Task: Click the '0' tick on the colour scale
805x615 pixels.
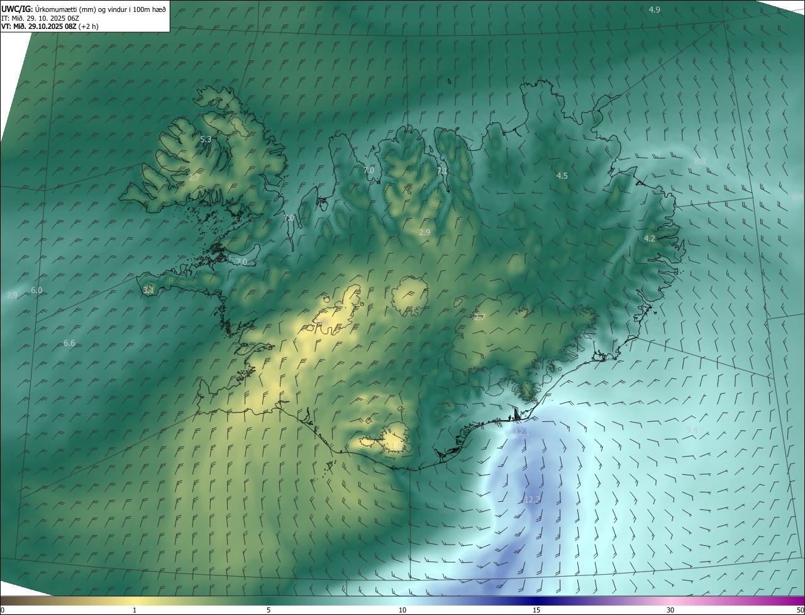Action: coord(3,610)
